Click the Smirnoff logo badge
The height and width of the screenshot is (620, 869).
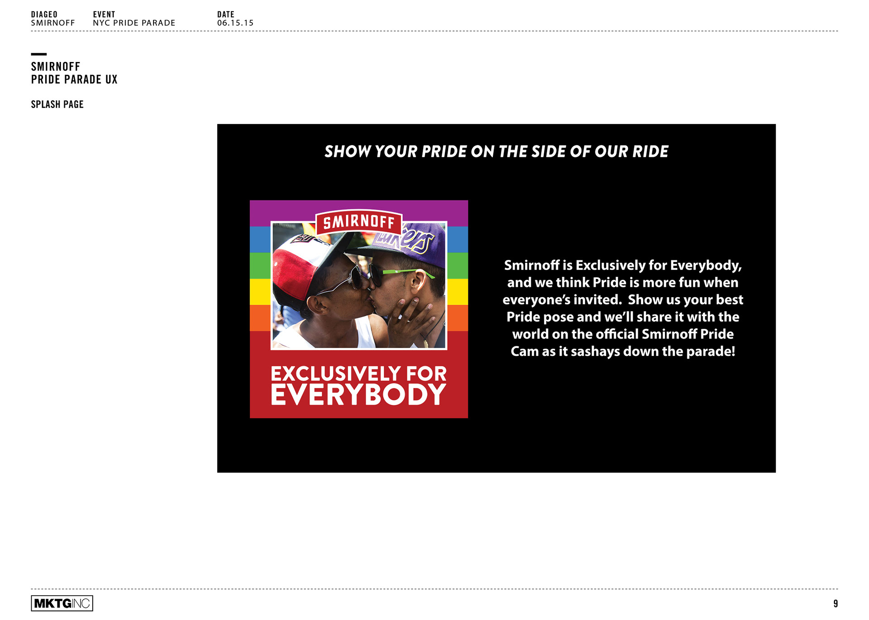359,222
